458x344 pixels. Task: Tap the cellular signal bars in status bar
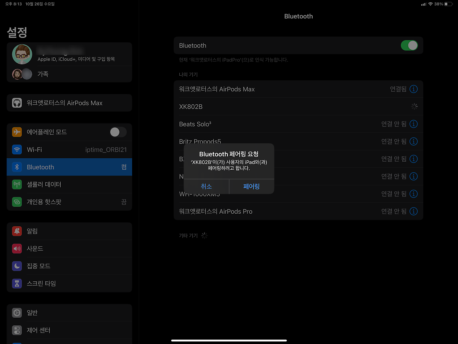[x=423, y=4]
